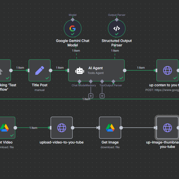The image size is (179, 179).
Task: Open the Google Gemini Chat Model node
Action: (72, 28)
